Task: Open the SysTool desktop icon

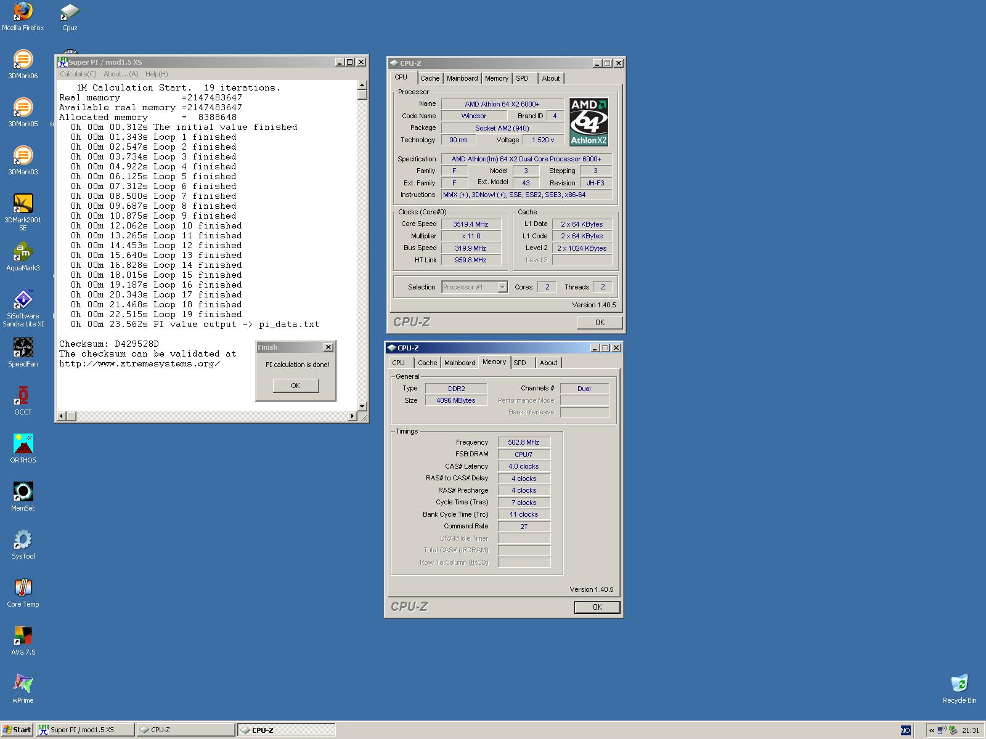Action: click(x=23, y=545)
